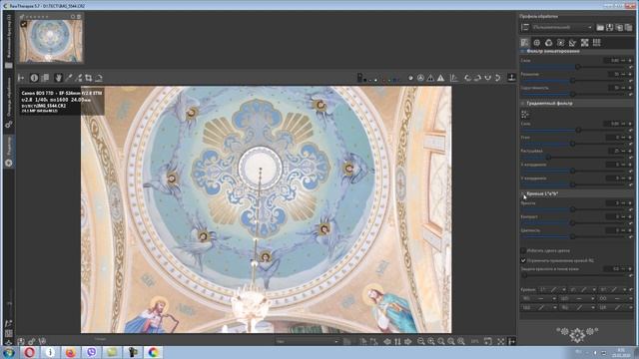
Task: Open previous image arrow icon
Action: pyautogui.click(x=387, y=341)
